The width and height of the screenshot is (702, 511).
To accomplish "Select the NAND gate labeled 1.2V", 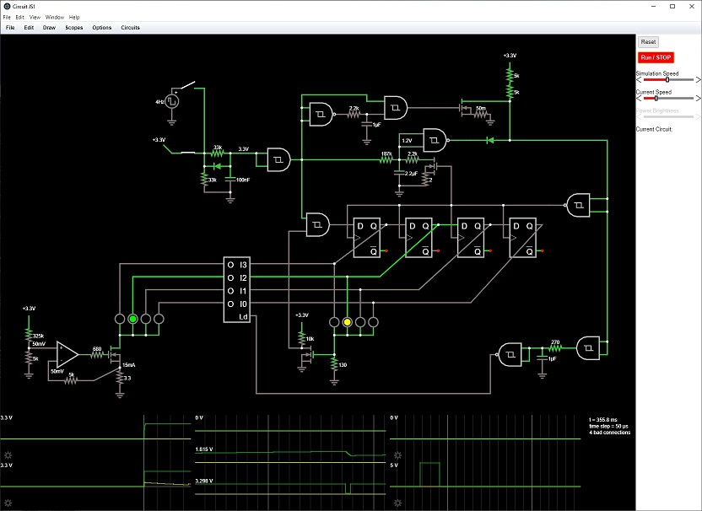I will click(x=435, y=140).
